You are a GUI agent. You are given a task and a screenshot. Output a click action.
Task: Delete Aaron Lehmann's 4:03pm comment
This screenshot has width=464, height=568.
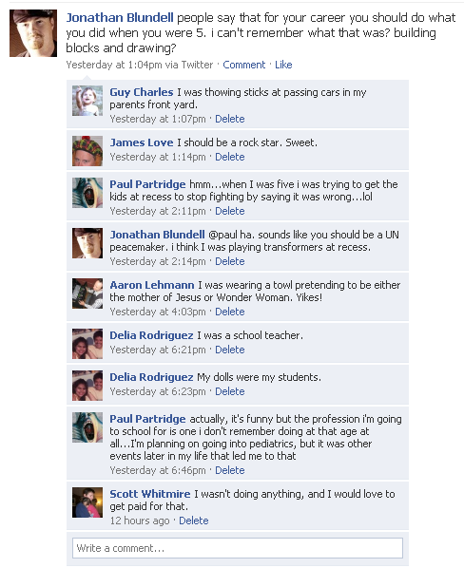coord(230,312)
